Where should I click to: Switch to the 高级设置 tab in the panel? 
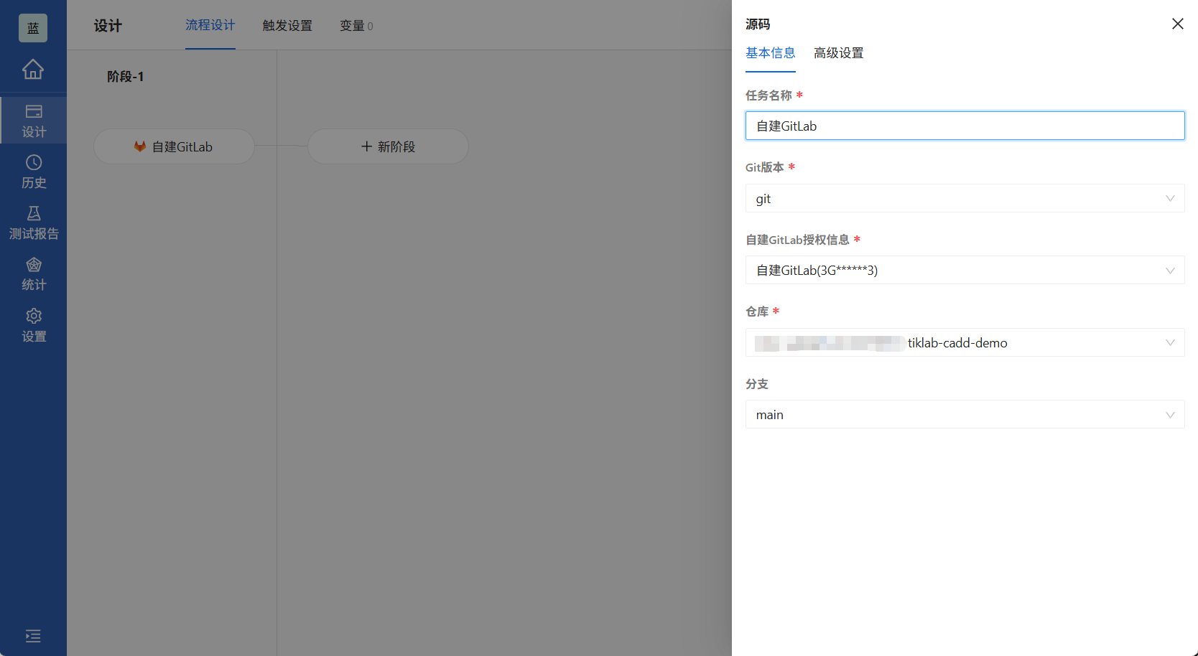click(838, 53)
